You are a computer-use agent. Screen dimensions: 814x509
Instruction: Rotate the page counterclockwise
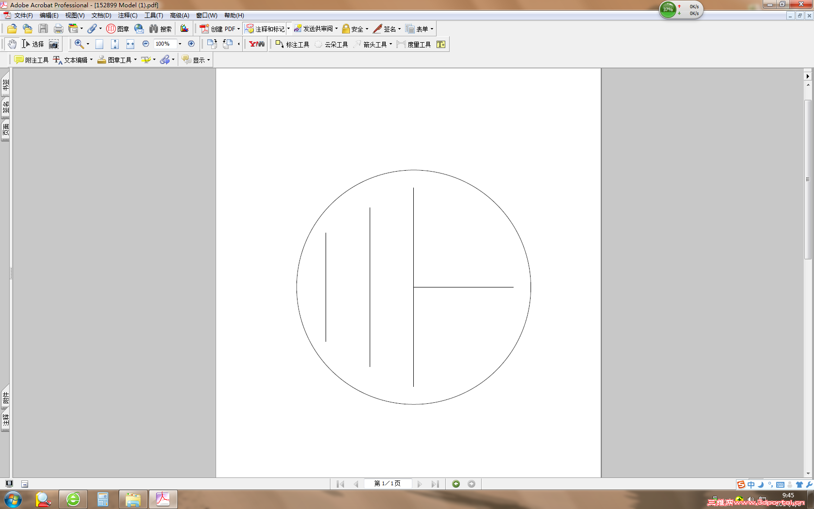[x=228, y=44]
